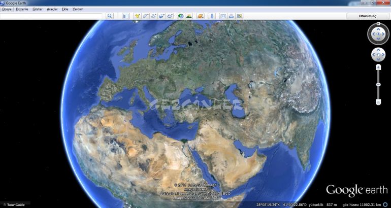Click the look-up arrow on eye joystick

tap(378, 29)
